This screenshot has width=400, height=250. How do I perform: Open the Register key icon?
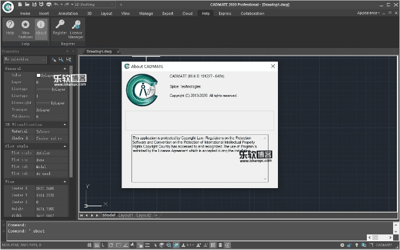point(60,26)
